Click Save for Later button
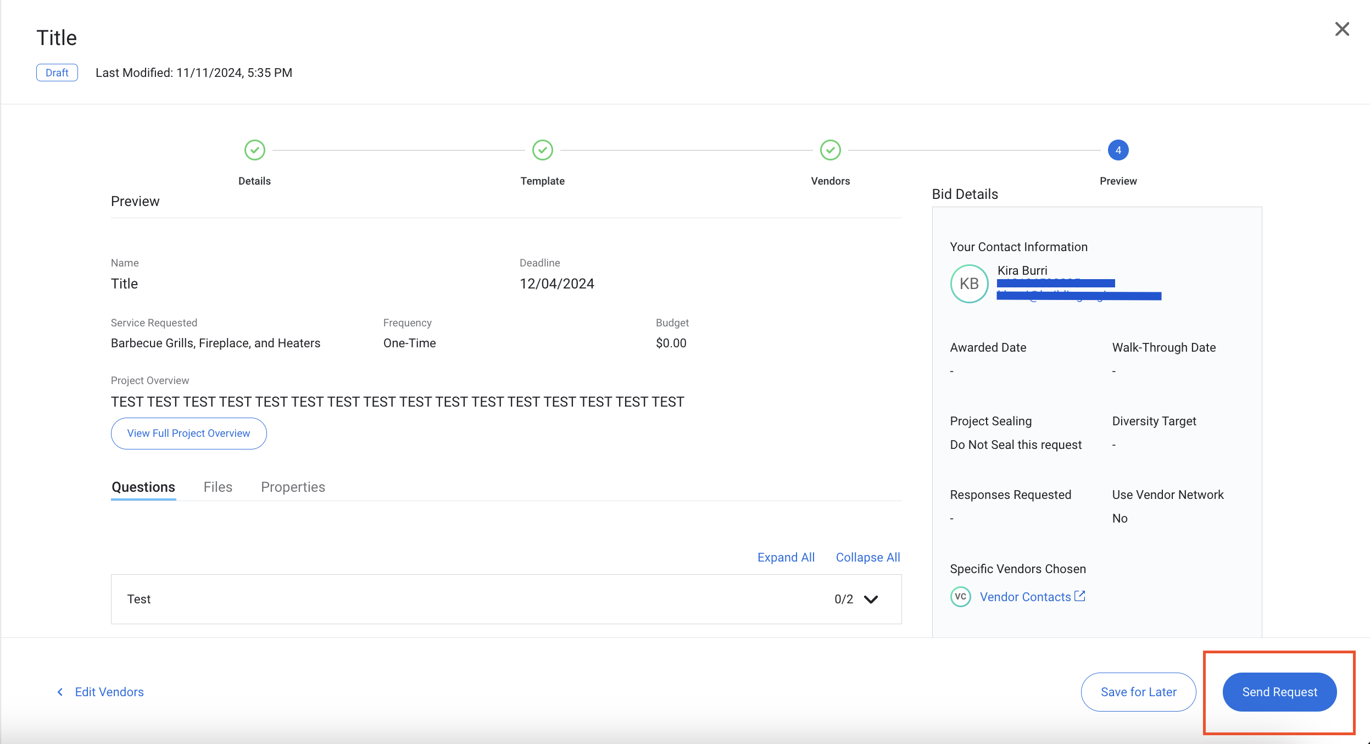The height and width of the screenshot is (744, 1370). 1138,692
